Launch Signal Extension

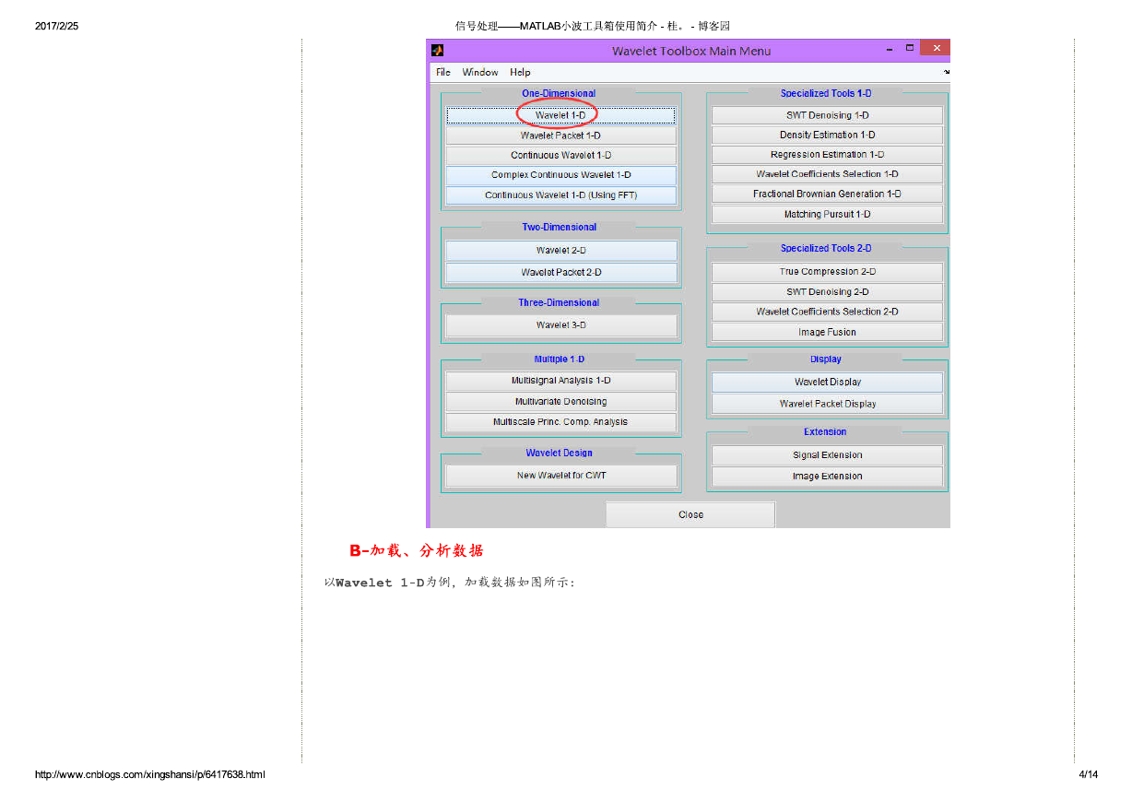(x=827, y=455)
